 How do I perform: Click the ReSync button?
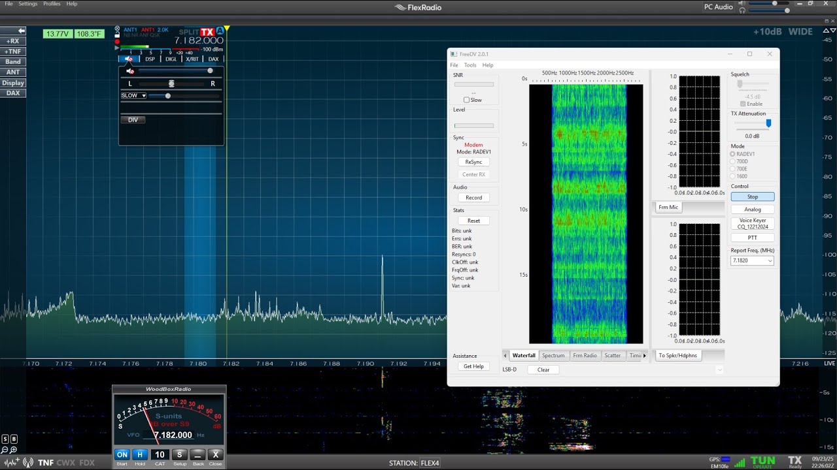point(473,162)
